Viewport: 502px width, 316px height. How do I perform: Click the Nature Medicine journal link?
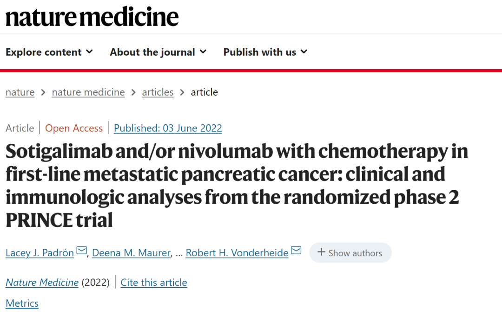coord(42,282)
